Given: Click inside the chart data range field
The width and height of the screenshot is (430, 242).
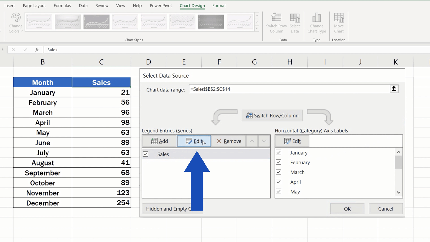Looking at the screenshot, I should click(288, 89).
